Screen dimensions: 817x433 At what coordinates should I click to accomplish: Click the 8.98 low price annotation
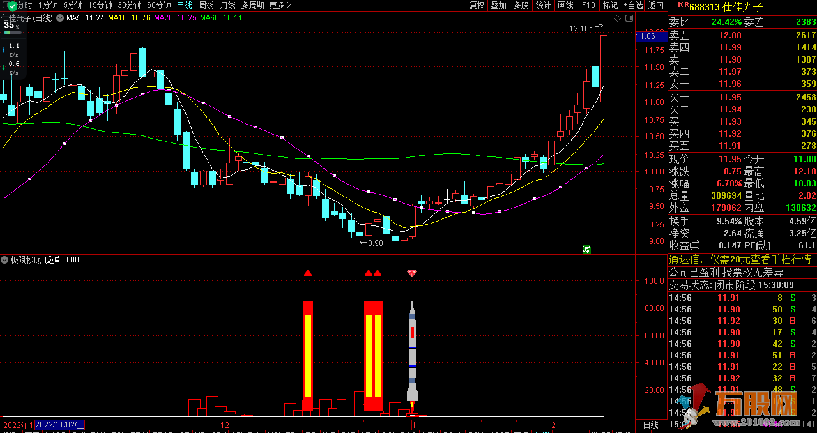(372, 243)
